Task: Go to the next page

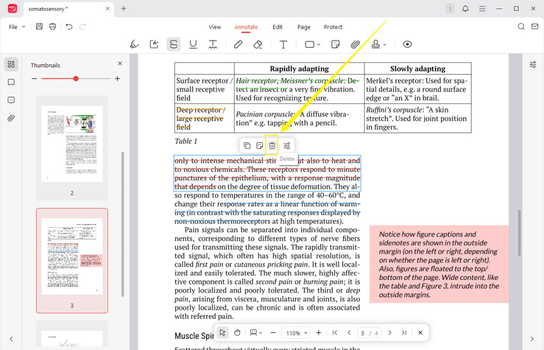Action: (x=390, y=332)
